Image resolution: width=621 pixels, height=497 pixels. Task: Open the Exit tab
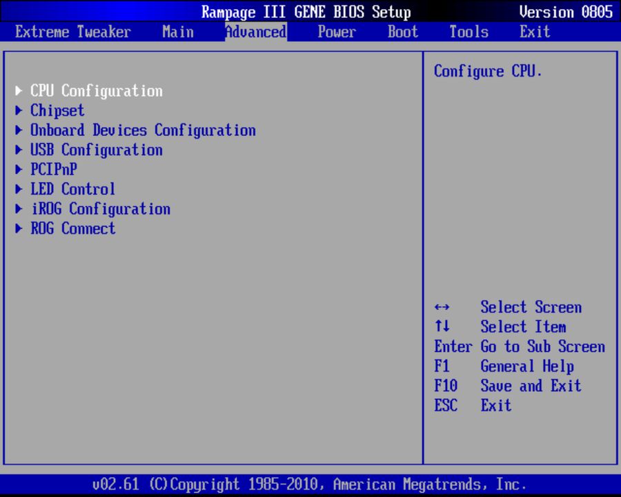click(x=535, y=32)
